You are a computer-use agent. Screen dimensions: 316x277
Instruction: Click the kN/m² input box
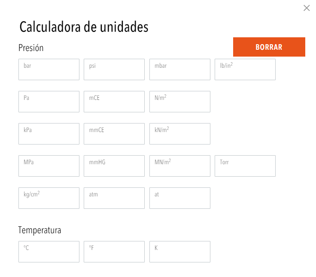click(x=180, y=134)
